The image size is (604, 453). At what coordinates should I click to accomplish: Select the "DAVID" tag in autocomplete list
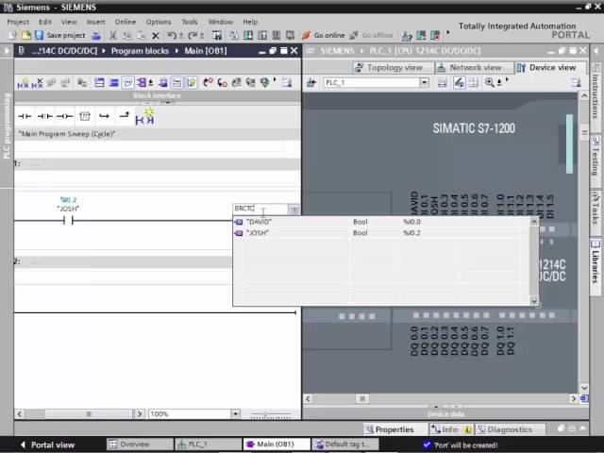381,222
